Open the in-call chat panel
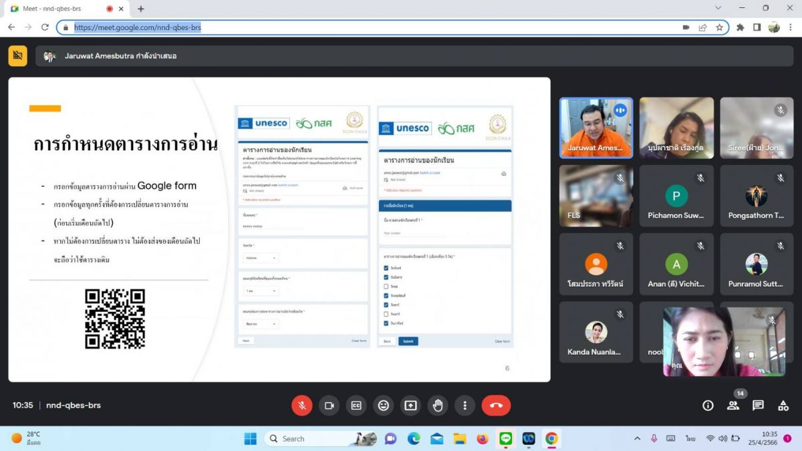802x451 pixels. point(758,405)
